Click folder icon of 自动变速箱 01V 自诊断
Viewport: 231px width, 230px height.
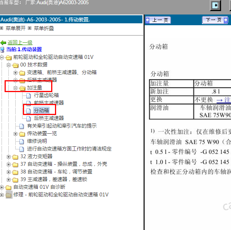click(x=8, y=188)
